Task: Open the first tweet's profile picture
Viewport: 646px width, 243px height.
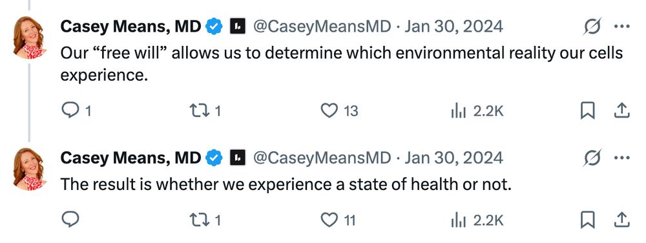Action: (30, 38)
